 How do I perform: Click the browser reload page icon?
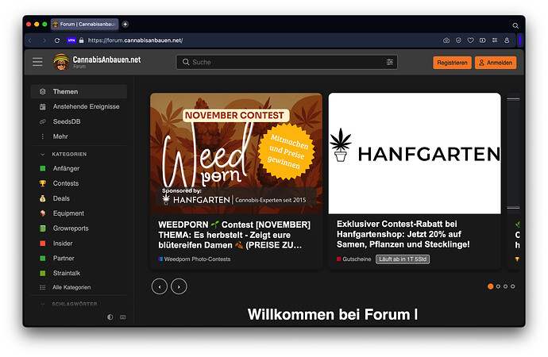(57, 40)
